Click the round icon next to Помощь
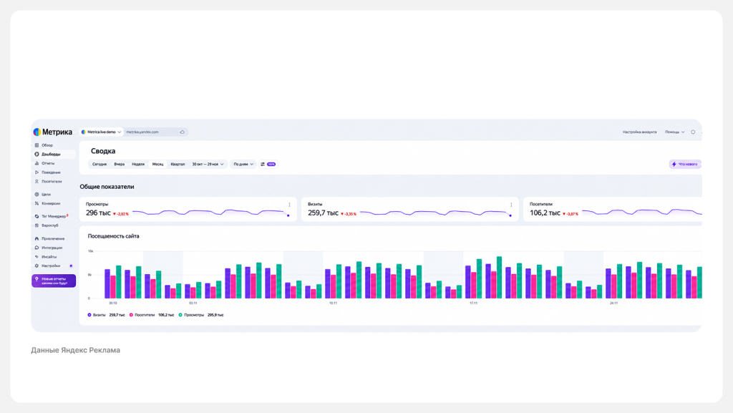 pos(693,132)
